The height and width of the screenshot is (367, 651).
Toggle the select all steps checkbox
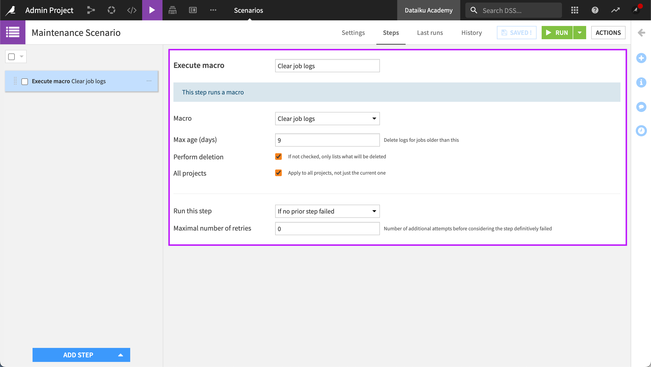pos(11,57)
